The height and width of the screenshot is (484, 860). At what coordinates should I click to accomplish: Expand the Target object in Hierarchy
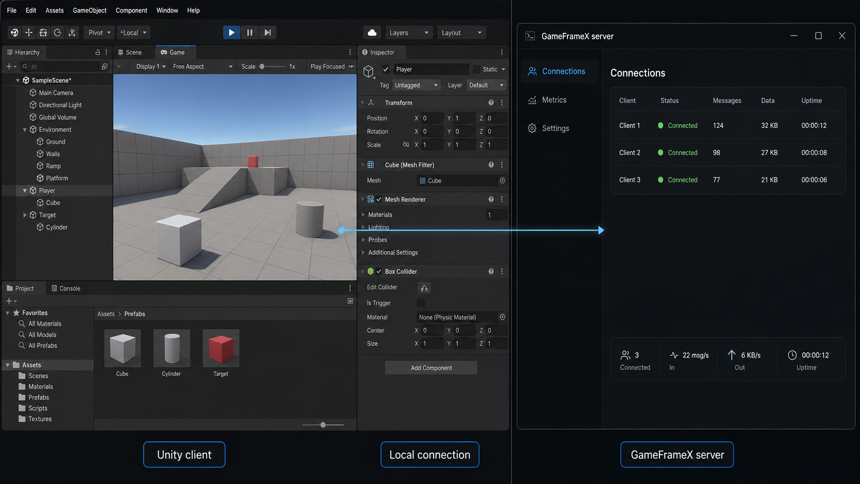pyautogui.click(x=25, y=215)
